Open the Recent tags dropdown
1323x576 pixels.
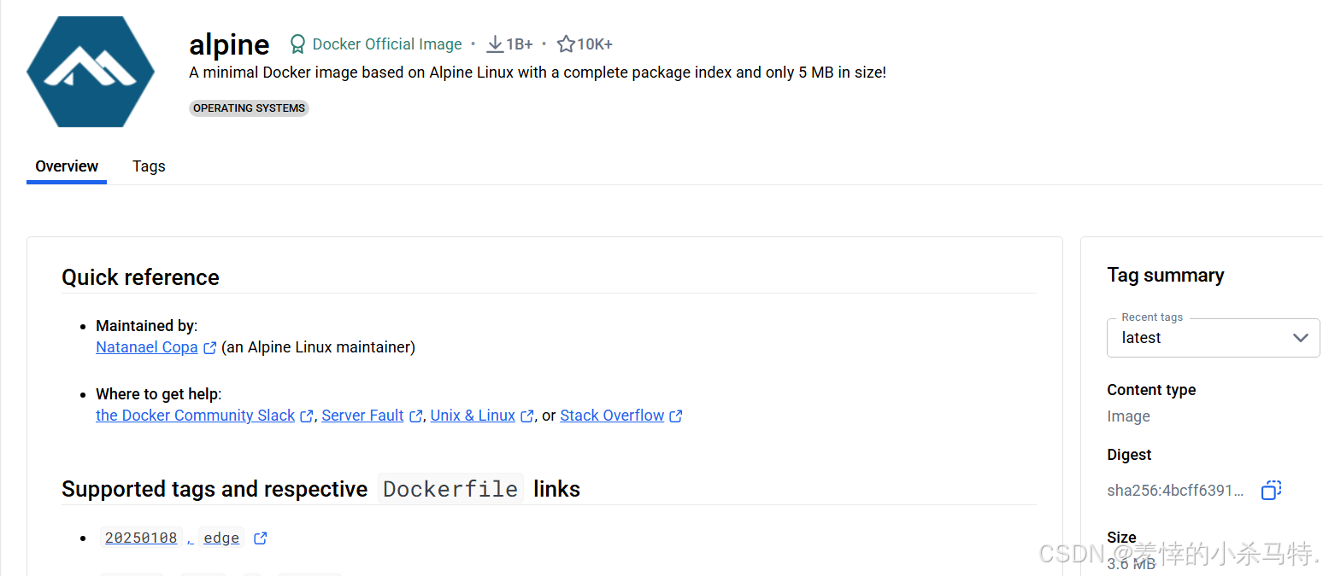click(1214, 338)
